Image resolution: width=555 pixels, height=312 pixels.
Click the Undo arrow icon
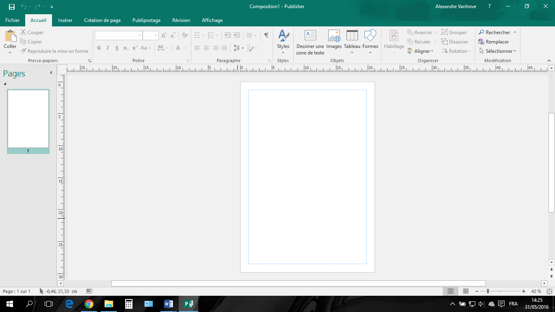pos(24,6)
